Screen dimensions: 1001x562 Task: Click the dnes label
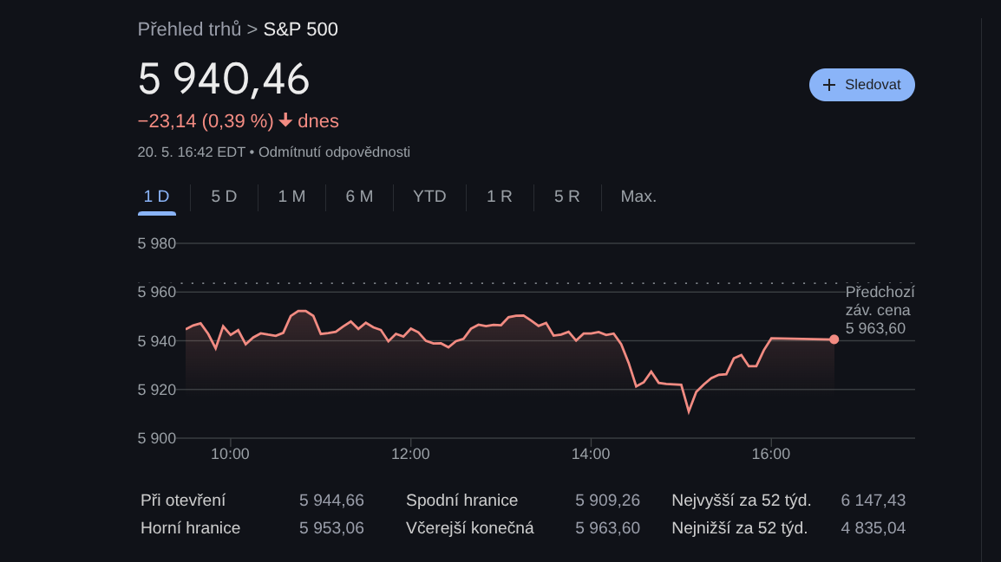click(318, 121)
